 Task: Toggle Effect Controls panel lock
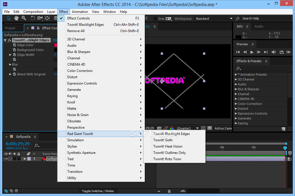[38, 28]
